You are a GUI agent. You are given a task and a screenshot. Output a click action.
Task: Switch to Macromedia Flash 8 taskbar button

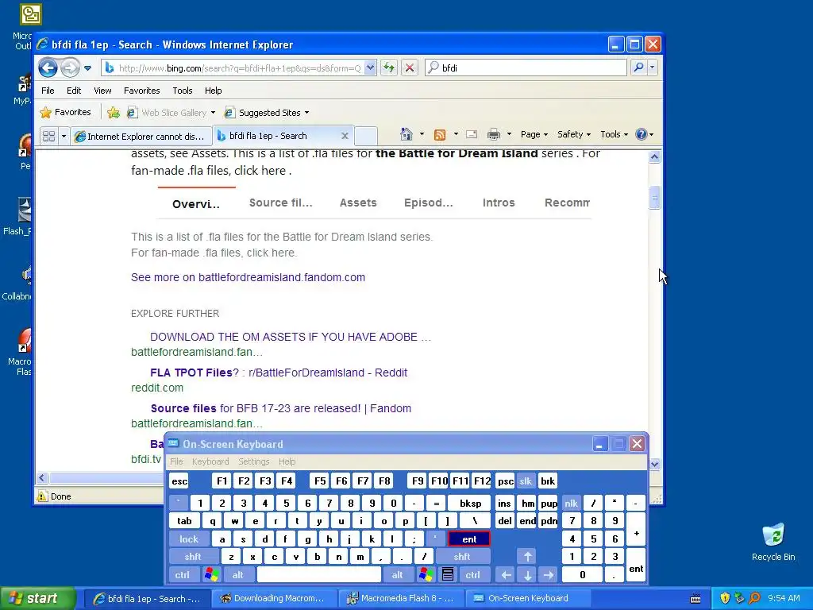(401, 598)
